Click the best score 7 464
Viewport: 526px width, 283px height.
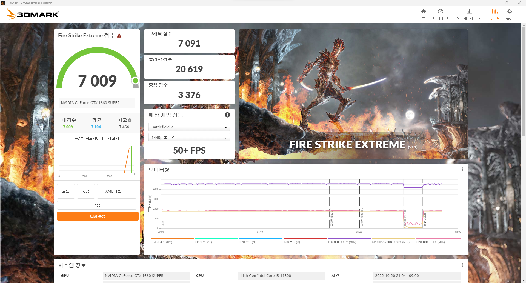124,127
